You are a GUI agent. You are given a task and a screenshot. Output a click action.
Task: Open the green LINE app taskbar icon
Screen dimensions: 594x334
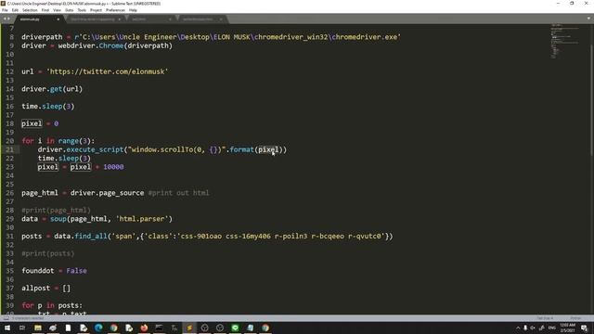tap(235, 328)
